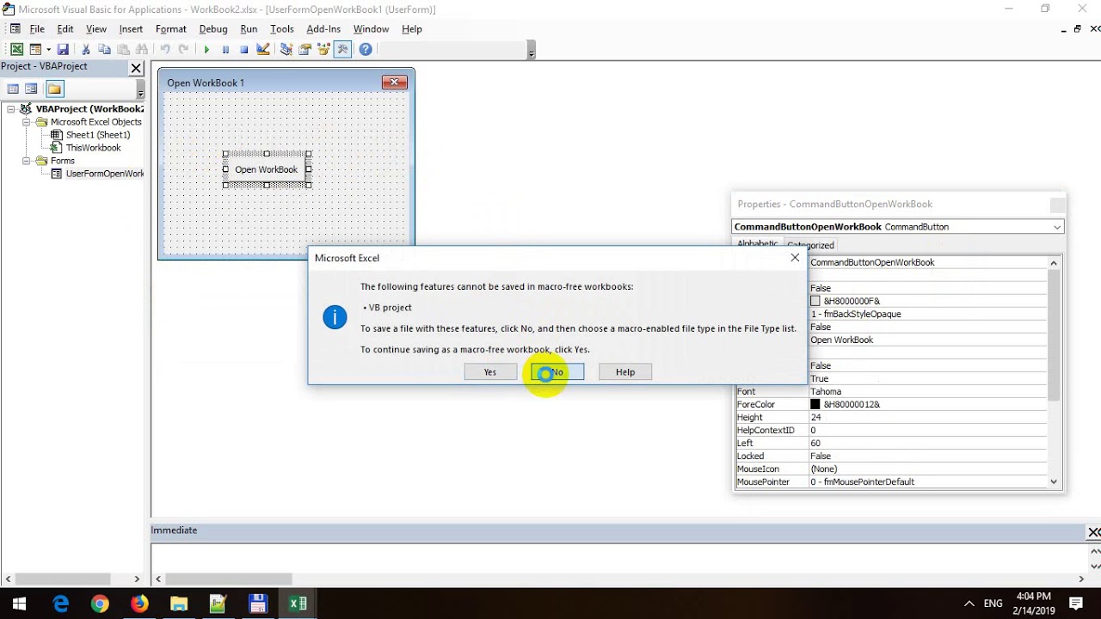Screen dimensions: 1101x619
Task: Collapse Microsoft Excel Objects folder
Action: (x=27, y=122)
